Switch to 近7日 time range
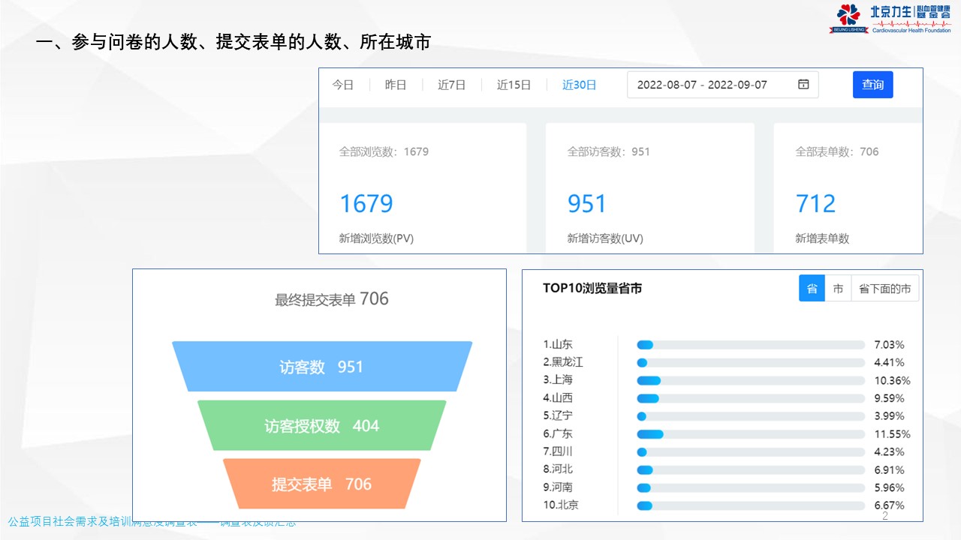961x540 pixels. (452, 85)
